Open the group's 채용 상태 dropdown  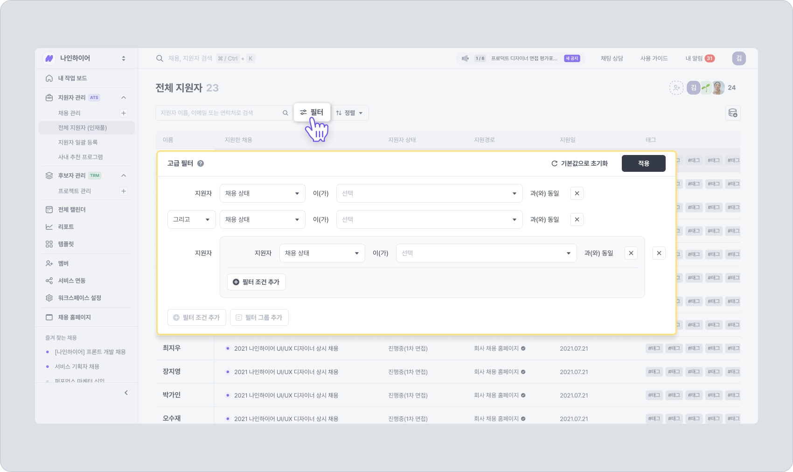pyautogui.click(x=322, y=253)
